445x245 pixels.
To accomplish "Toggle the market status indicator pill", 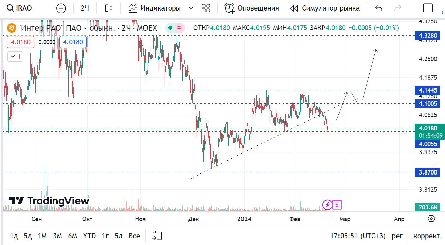I will (x=175, y=28).
